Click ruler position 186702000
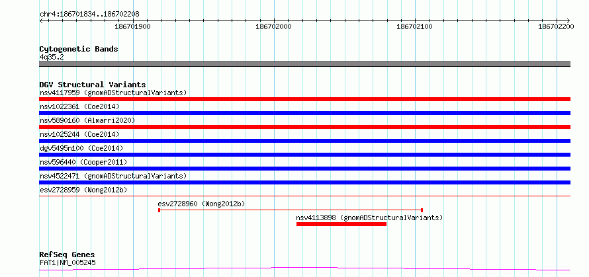 tap(274, 26)
